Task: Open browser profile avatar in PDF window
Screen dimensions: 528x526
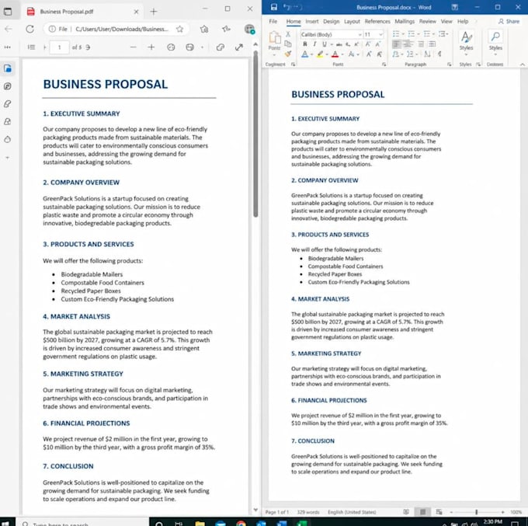Action: tap(249, 30)
